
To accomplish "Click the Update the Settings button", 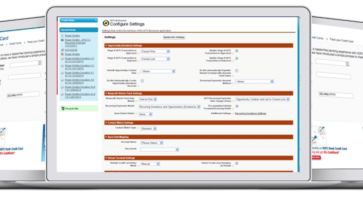I will point(174,37).
